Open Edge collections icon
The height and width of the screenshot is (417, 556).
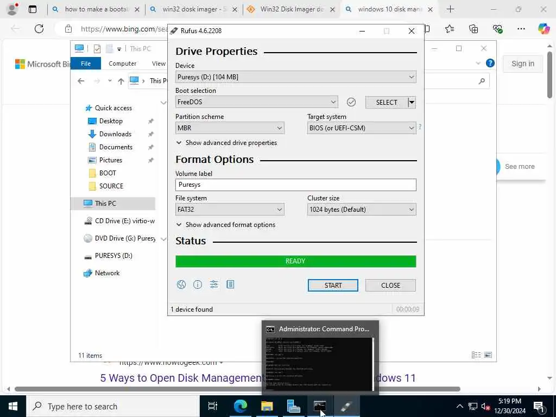click(x=473, y=29)
